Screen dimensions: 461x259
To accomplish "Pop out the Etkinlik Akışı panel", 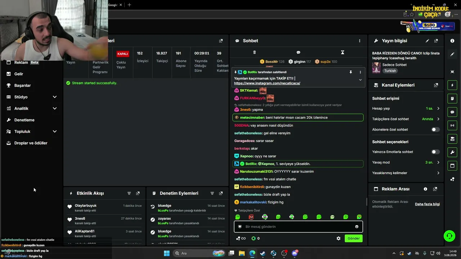I will (138, 193).
